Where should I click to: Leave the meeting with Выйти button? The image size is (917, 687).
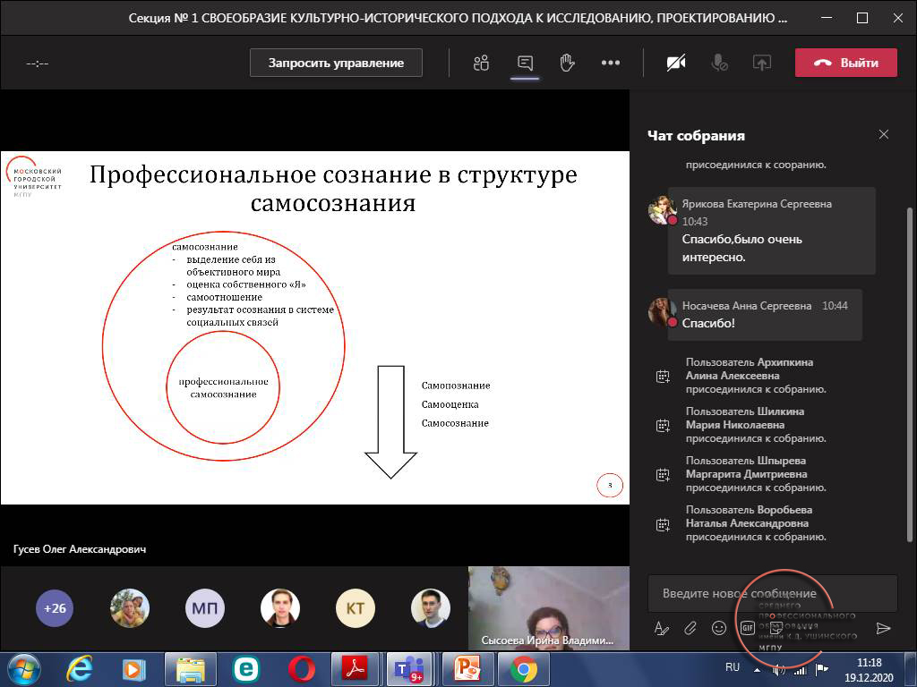(x=845, y=63)
